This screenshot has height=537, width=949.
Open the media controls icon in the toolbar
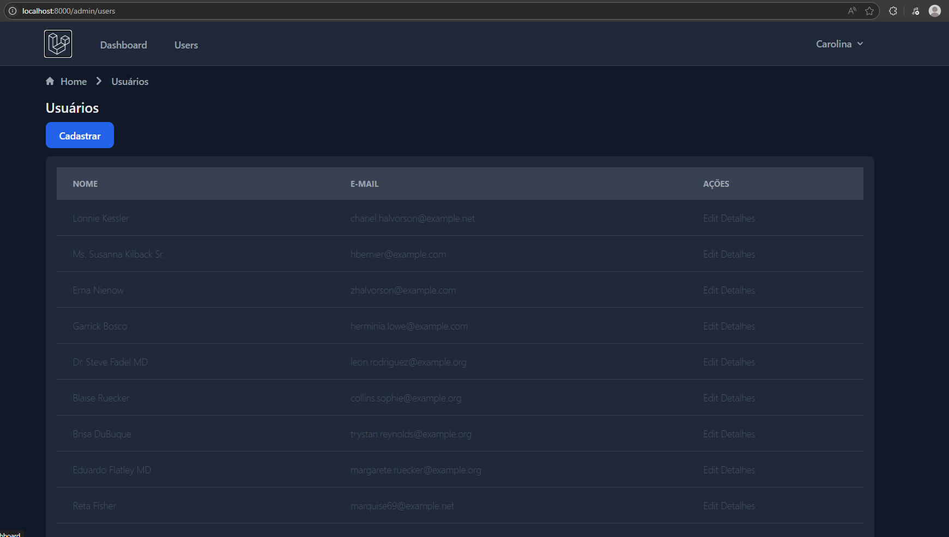(916, 10)
